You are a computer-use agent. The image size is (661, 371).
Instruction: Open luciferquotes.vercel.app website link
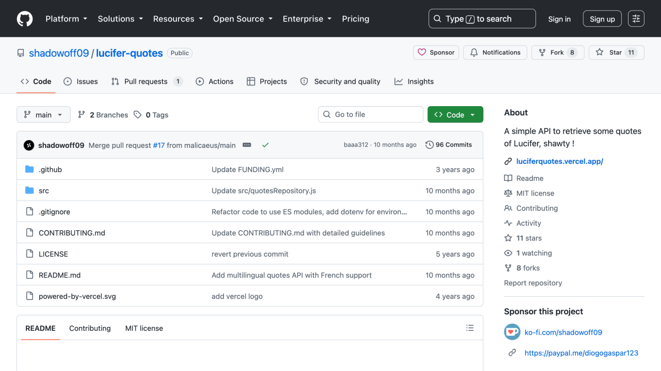tap(560, 162)
